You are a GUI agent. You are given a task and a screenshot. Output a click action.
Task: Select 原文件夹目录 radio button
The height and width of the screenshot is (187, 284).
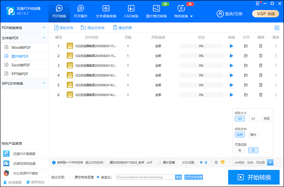[x=71, y=177]
